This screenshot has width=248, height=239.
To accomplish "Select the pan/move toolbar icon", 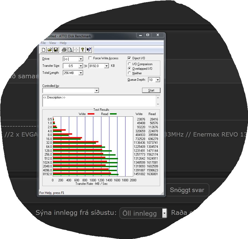I will pos(76,50).
